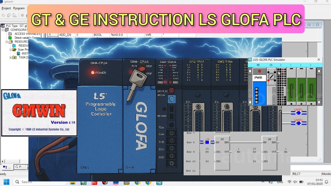Select the GE function block
Viewport: 331px width, 186px height.
tap(270, 153)
